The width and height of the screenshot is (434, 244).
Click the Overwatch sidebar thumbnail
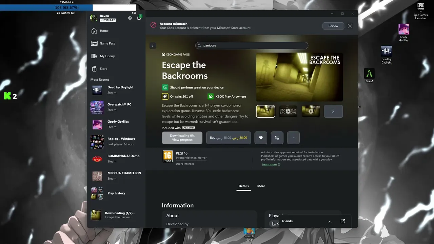tap(97, 107)
